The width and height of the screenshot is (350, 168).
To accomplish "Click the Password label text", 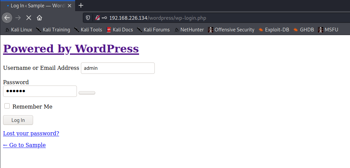I will tap(16, 82).
